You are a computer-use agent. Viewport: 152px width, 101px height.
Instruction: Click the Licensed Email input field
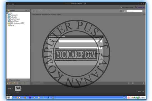point(80,41)
